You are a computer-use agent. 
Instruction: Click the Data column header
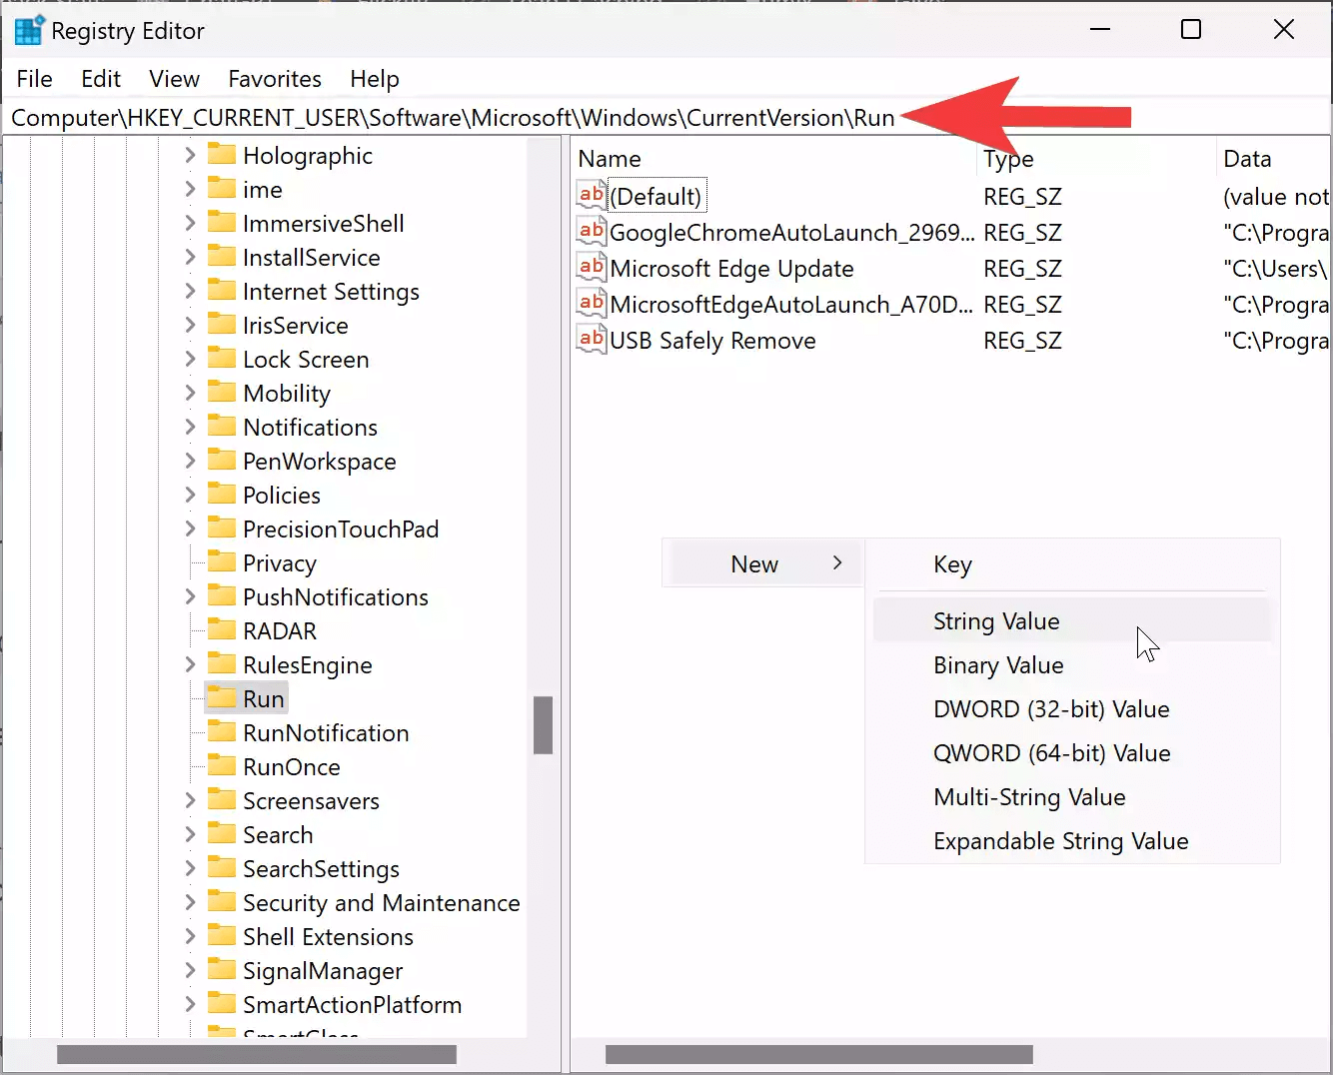click(x=1274, y=159)
